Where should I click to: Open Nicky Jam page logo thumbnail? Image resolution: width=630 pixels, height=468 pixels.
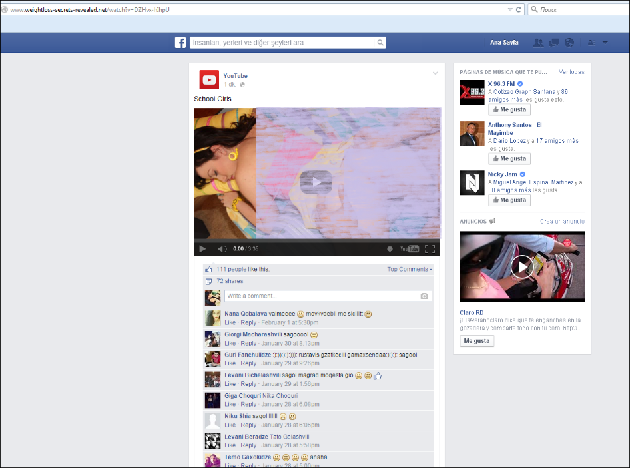click(x=472, y=183)
